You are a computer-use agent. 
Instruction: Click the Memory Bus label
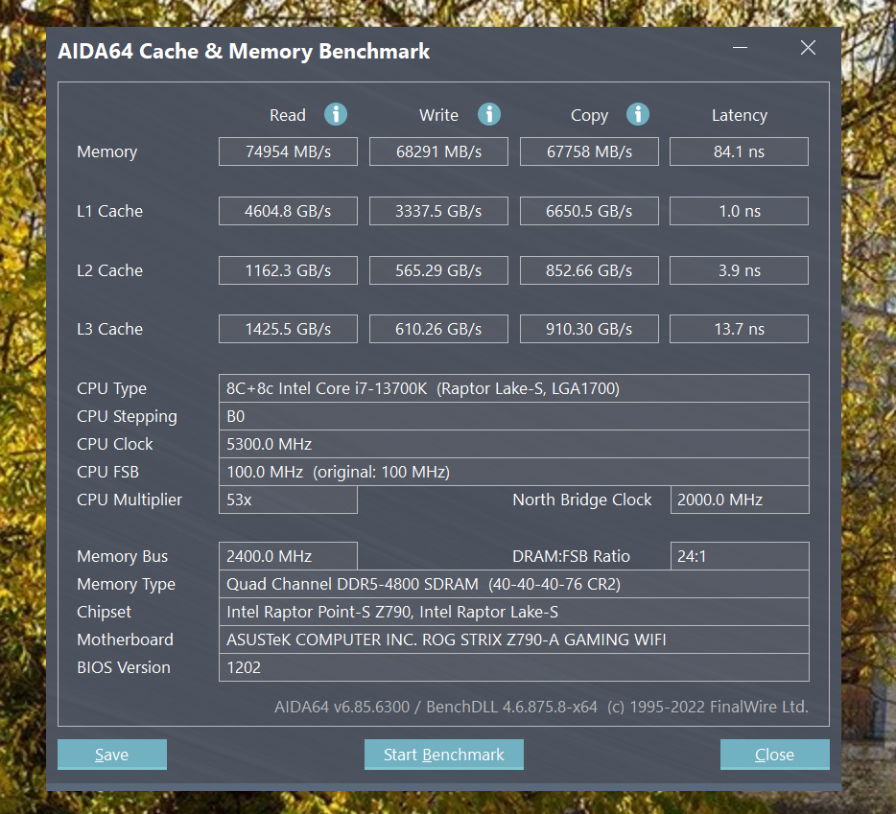point(122,556)
